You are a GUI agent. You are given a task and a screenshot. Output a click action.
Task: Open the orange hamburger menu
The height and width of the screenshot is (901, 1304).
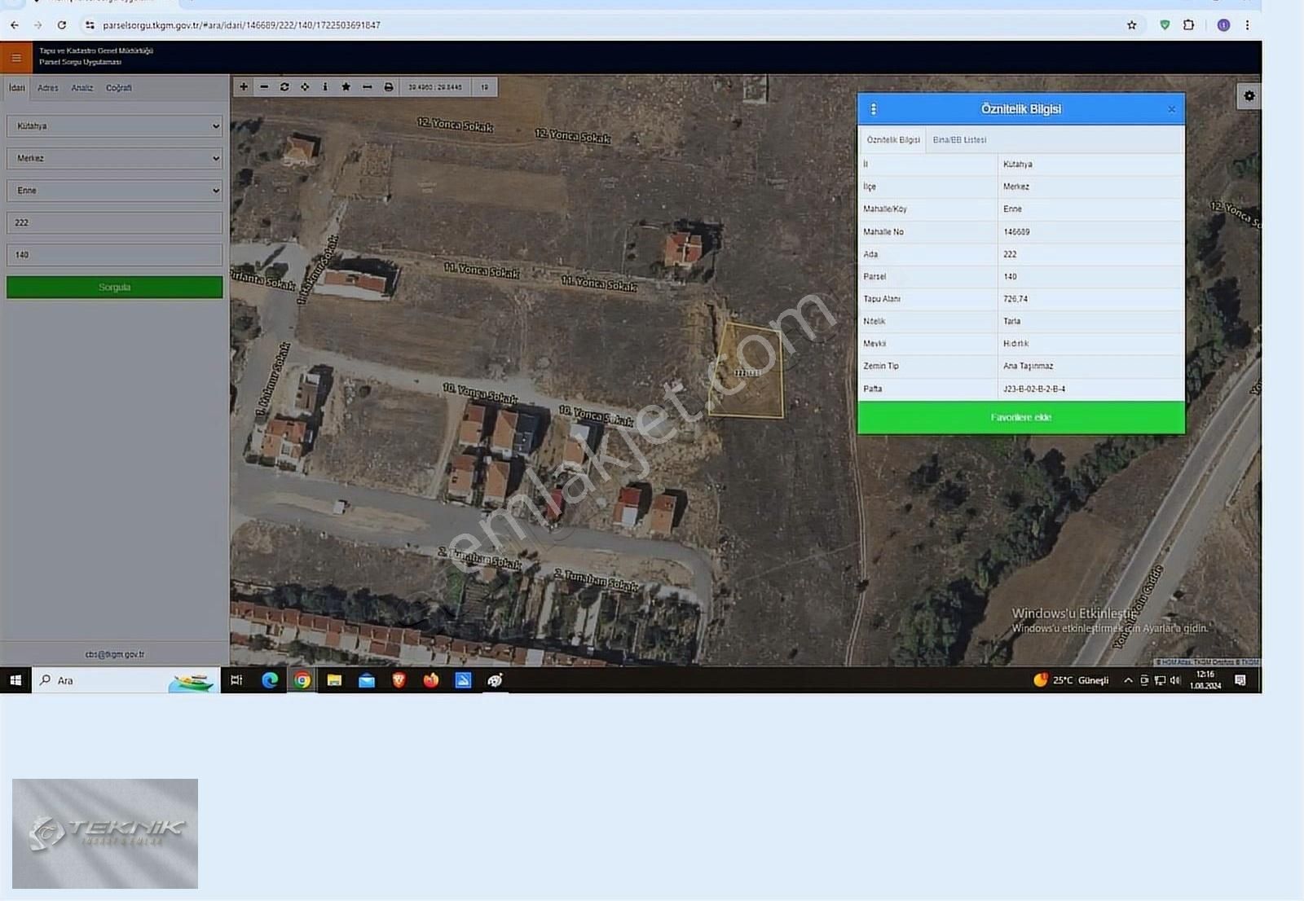click(x=16, y=58)
